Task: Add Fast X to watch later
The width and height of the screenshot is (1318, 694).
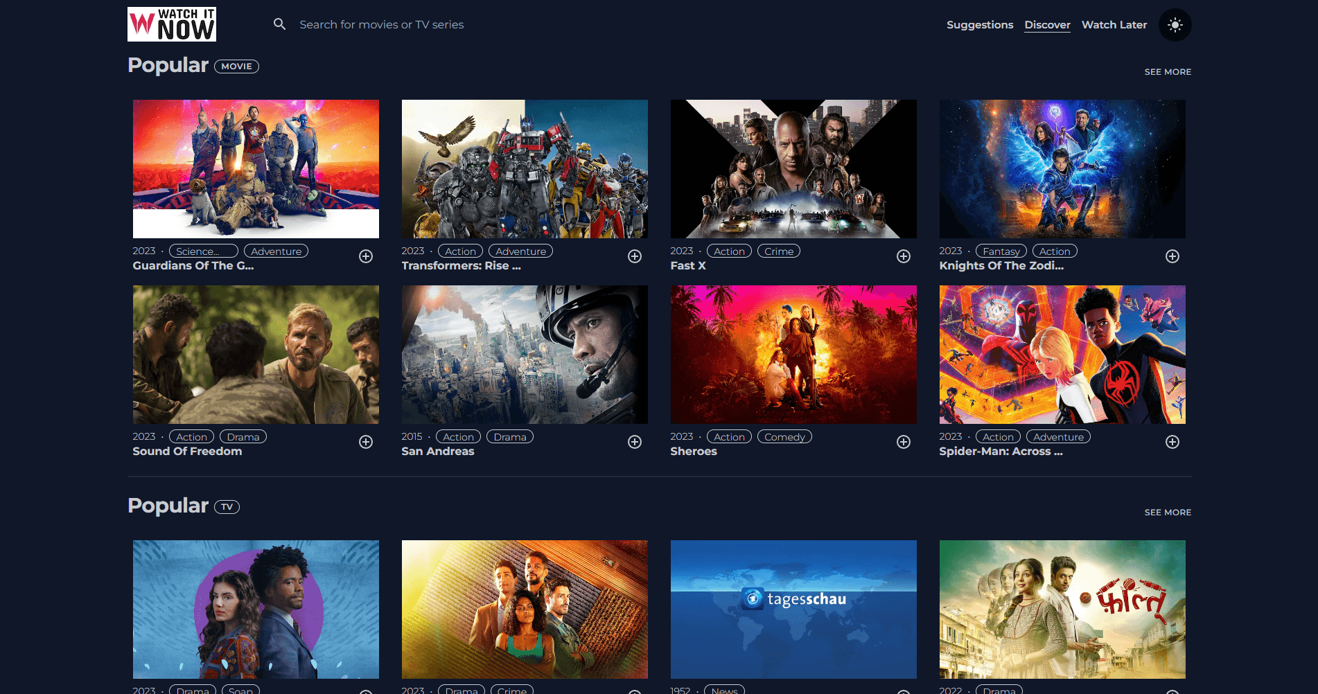Action: click(x=904, y=256)
